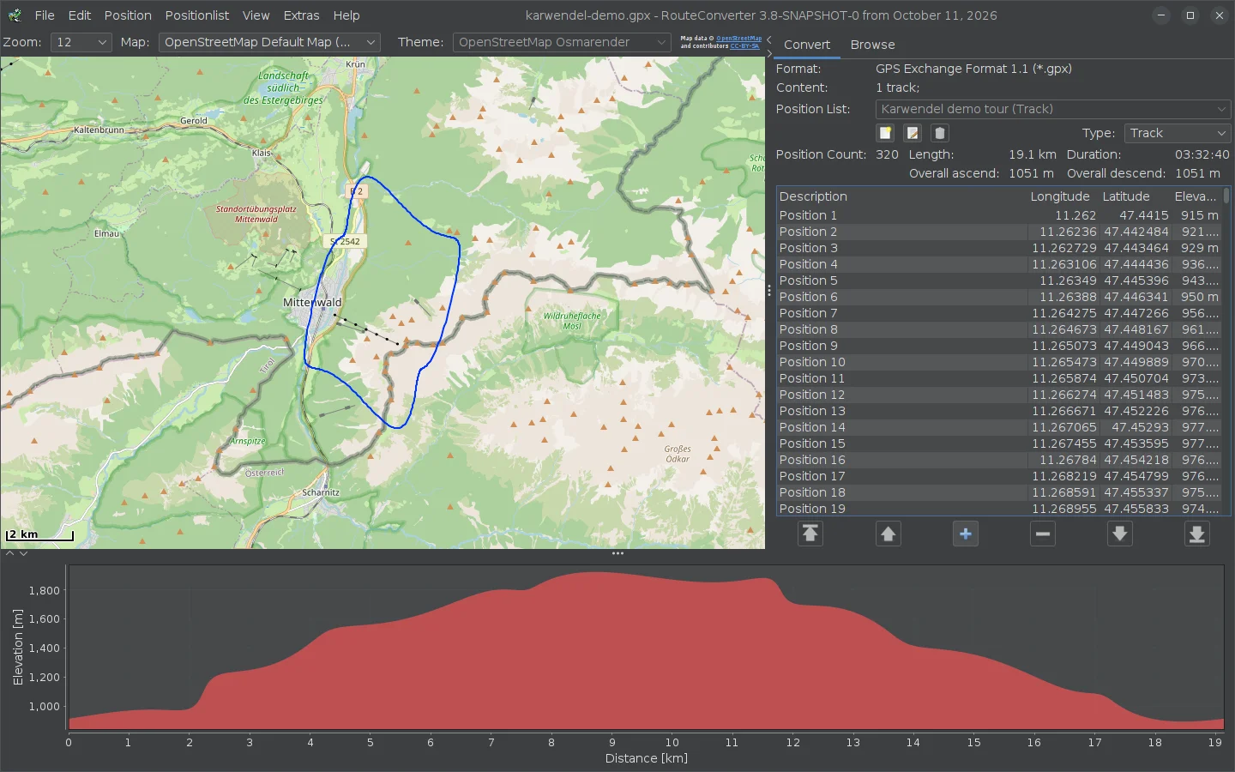The height and width of the screenshot is (772, 1235).
Task: Open the Theme dropdown
Action: pyautogui.click(x=562, y=42)
